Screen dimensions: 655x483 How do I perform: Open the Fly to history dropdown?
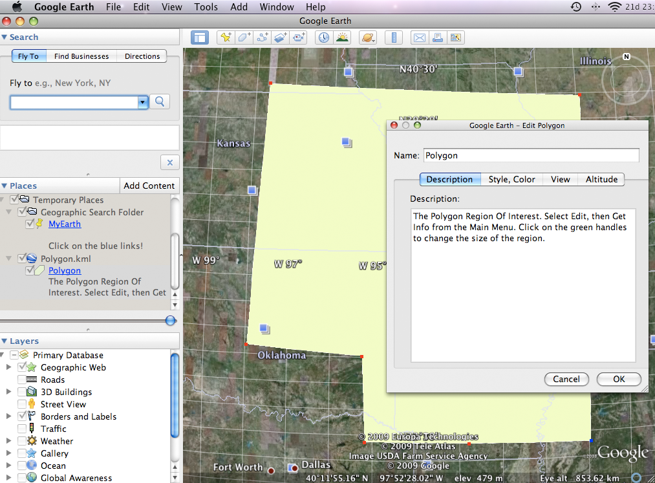[143, 102]
